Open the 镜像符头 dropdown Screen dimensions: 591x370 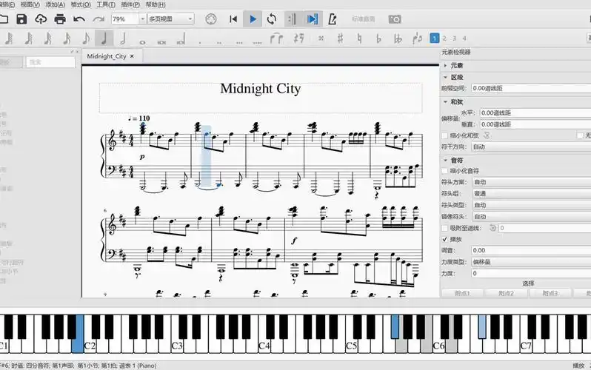[532, 217]
